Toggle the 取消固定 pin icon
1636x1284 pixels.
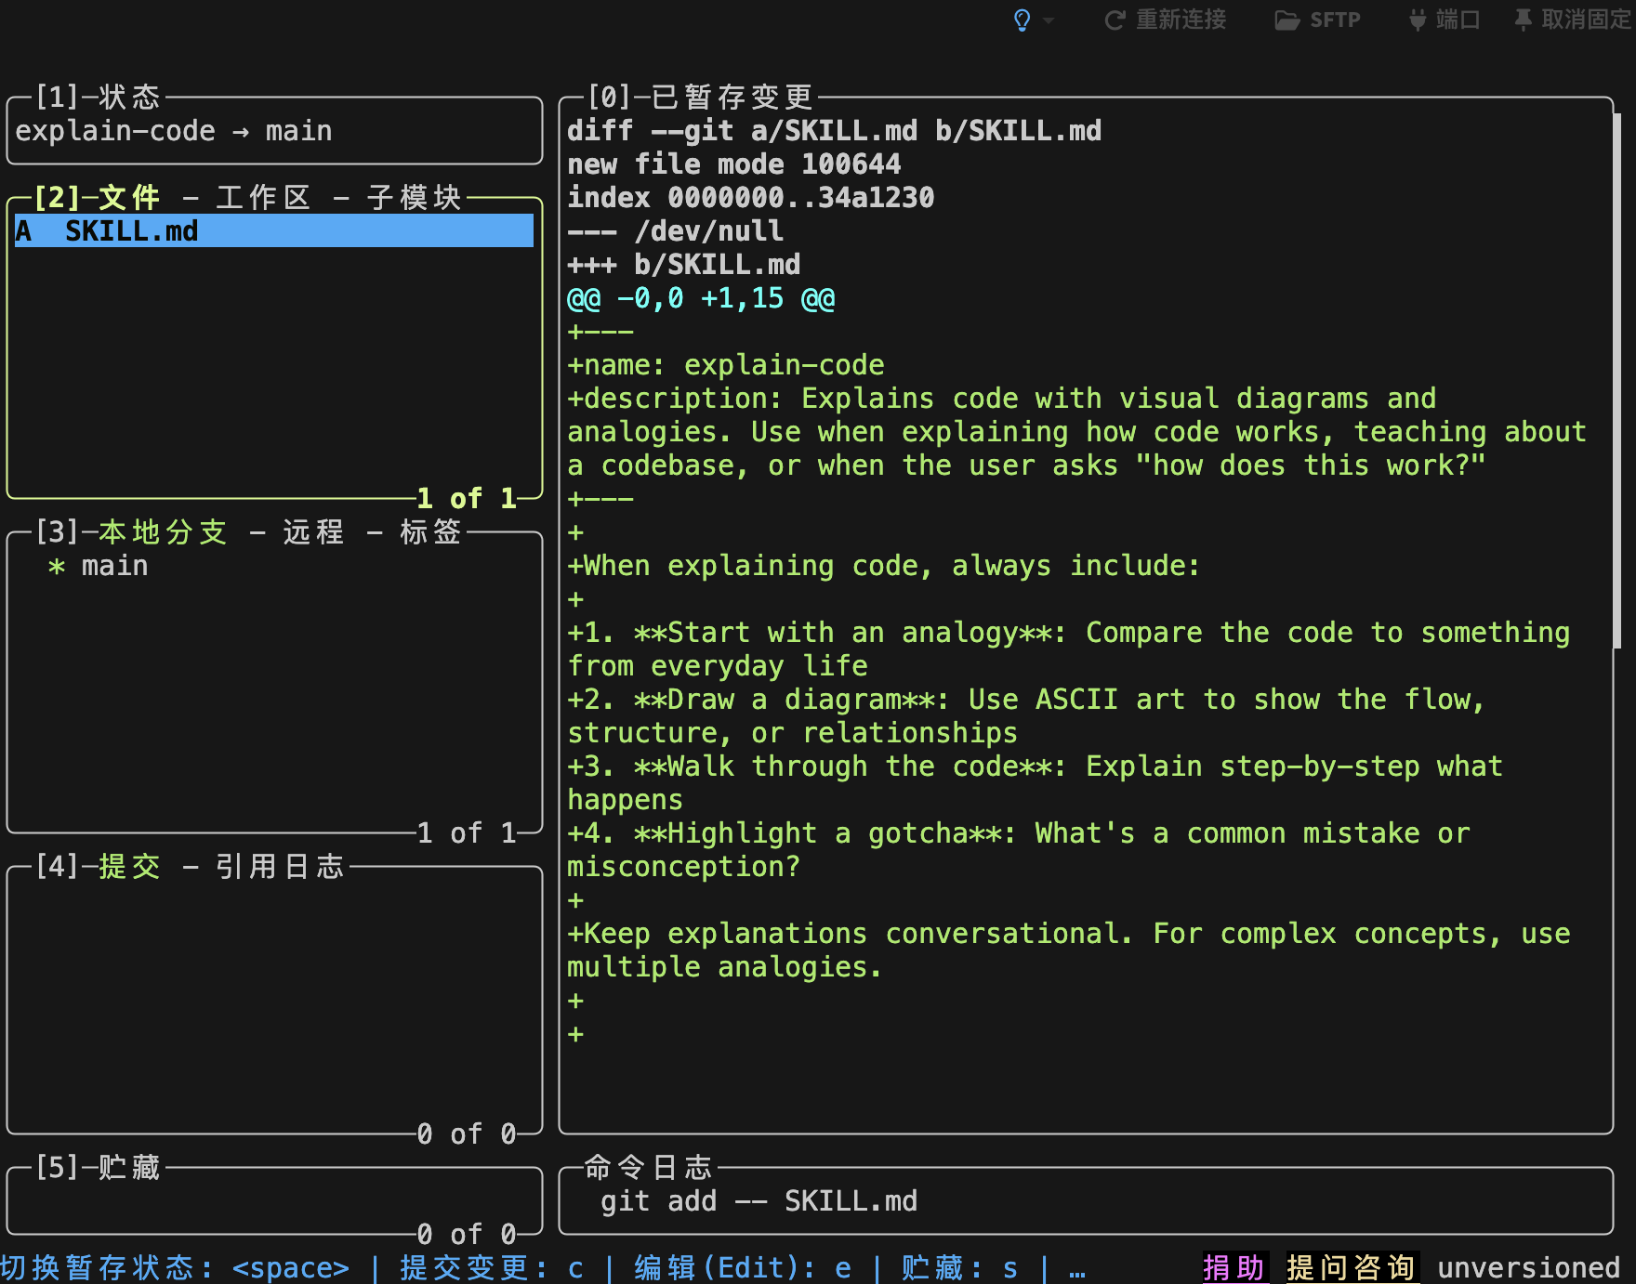(1523, 20)
